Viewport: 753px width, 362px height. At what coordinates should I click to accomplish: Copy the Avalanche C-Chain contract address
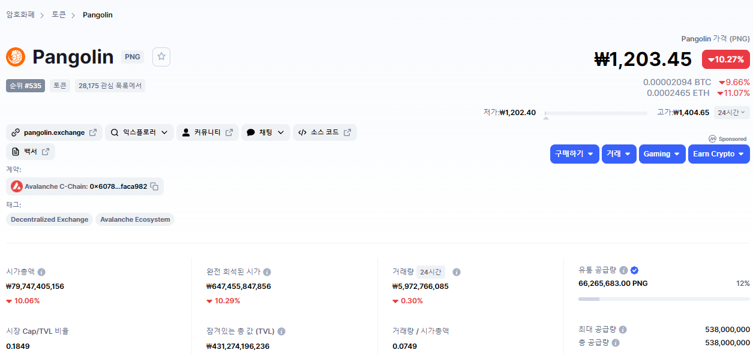[154, 186]
